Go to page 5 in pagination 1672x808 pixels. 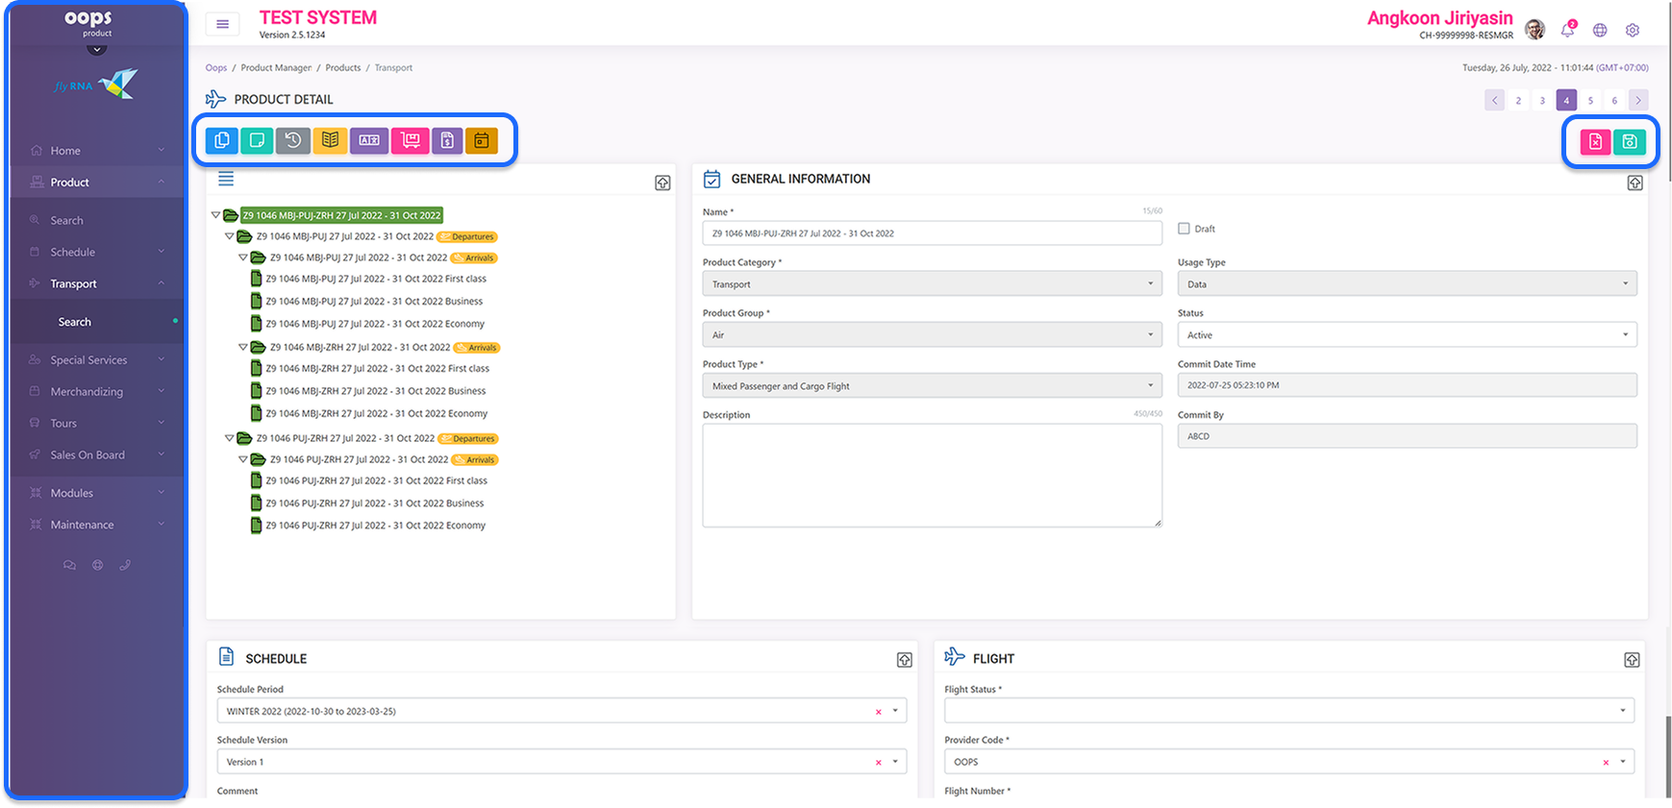tap(1590, 100)
